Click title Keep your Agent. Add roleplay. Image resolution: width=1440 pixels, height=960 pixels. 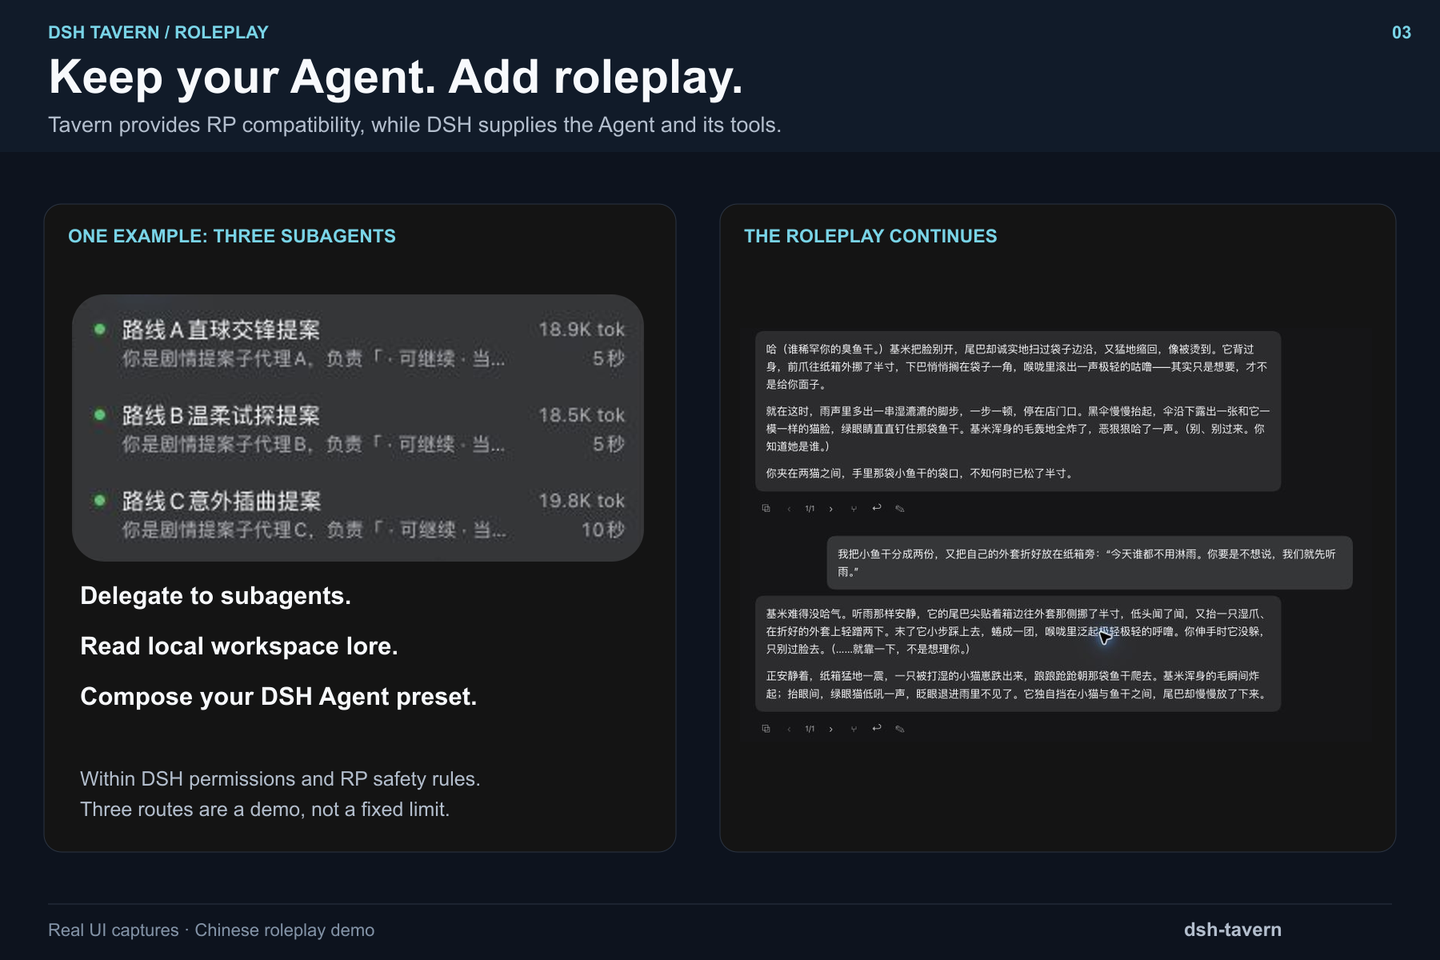pyautogui.click(x=396, y=78)
